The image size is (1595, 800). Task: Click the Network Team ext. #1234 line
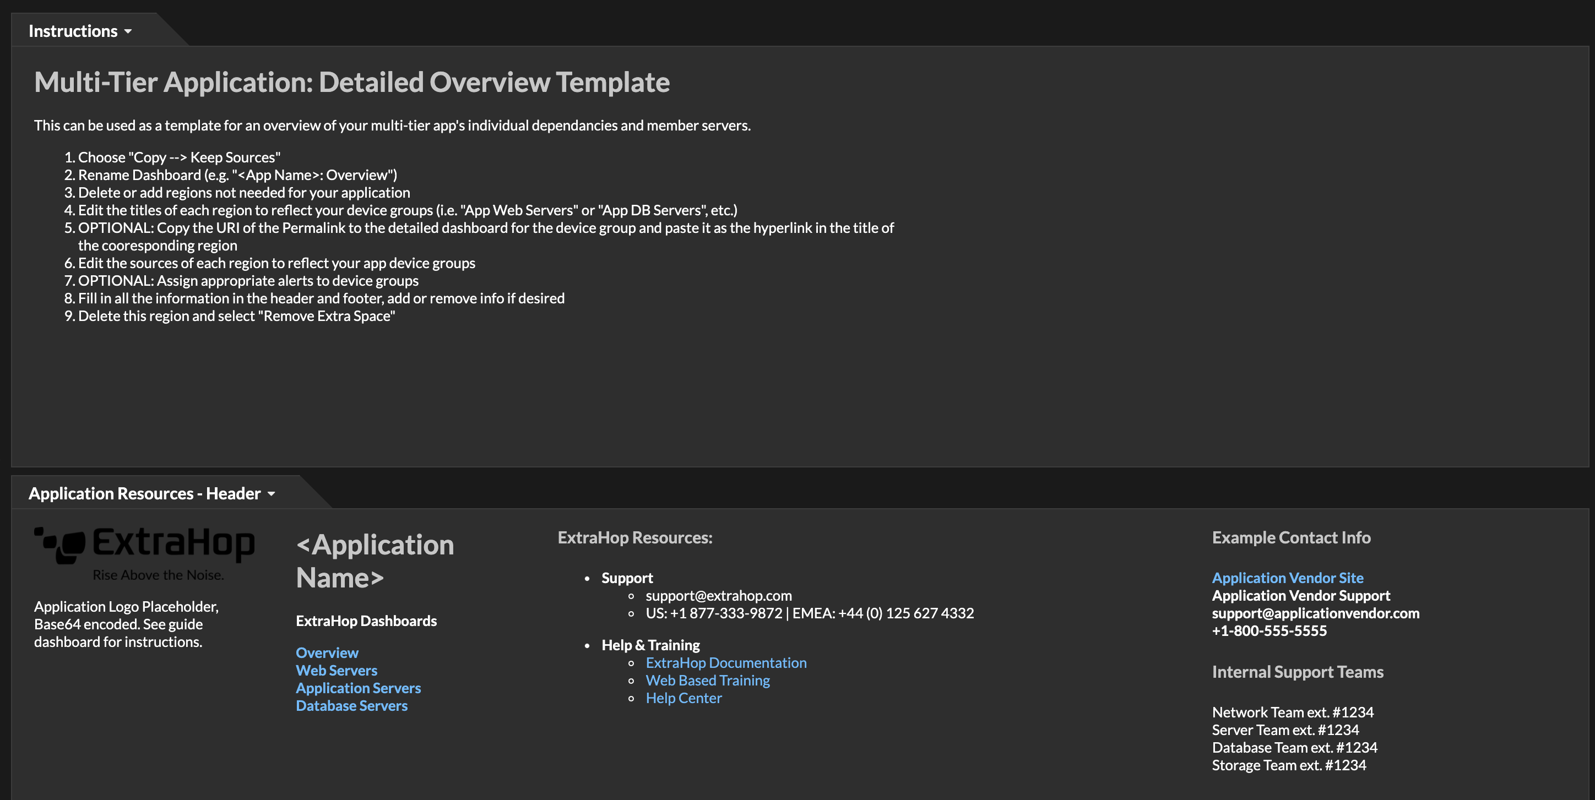click(1292, 712)
